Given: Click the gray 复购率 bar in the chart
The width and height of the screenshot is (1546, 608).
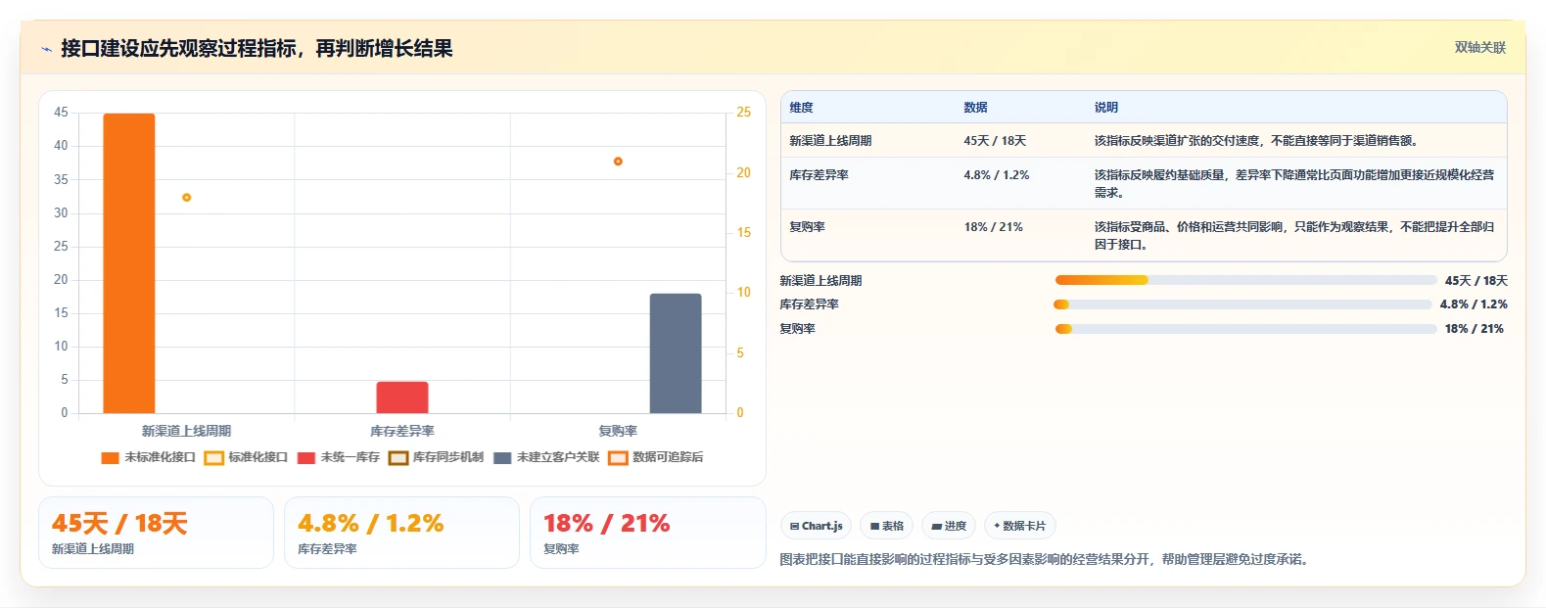Looking at the screenshot, I should pos(676,353).
